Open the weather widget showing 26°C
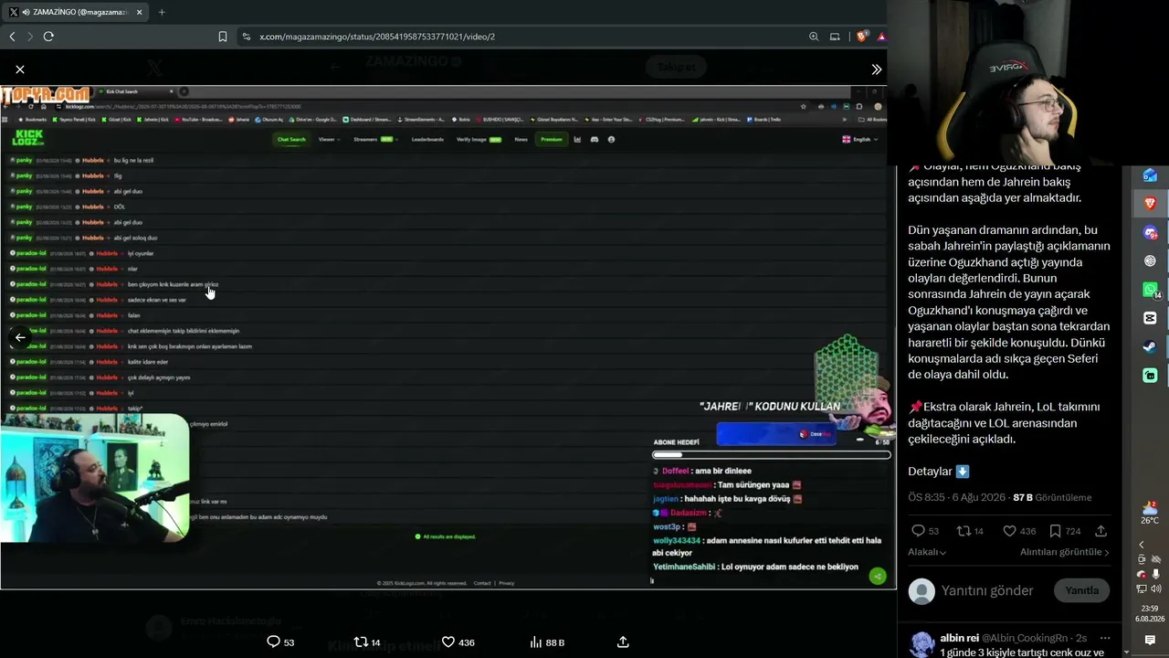 click(1150, 513)
